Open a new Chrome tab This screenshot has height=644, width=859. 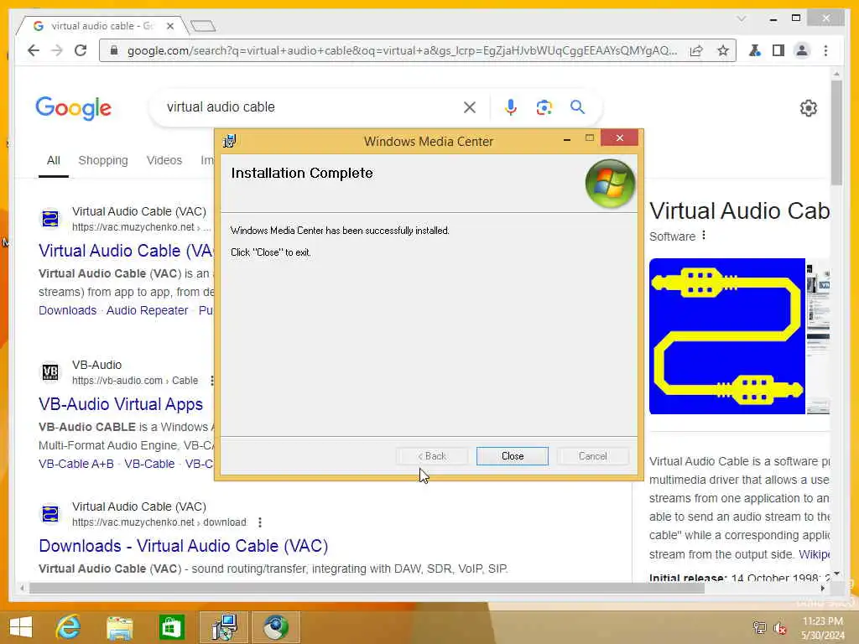click(x=203, y=26)
